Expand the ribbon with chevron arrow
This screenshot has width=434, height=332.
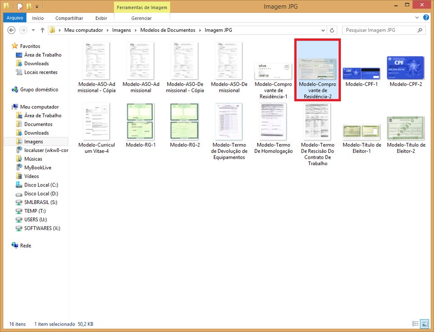418,18
